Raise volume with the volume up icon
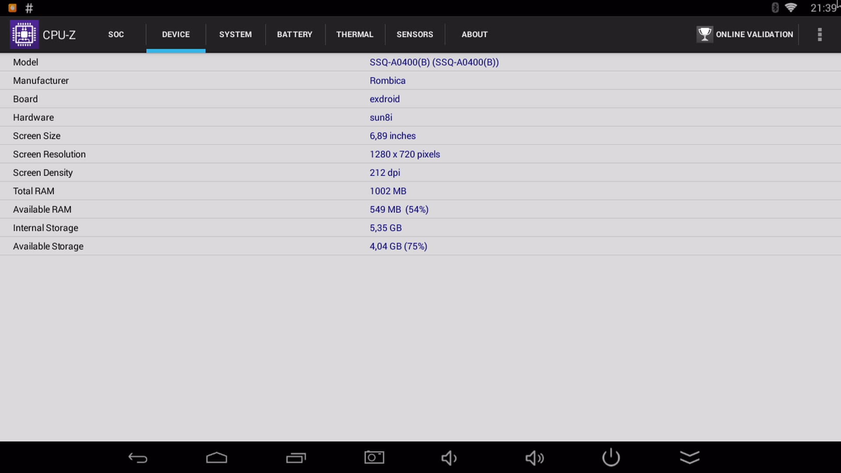 pos(534,458)
